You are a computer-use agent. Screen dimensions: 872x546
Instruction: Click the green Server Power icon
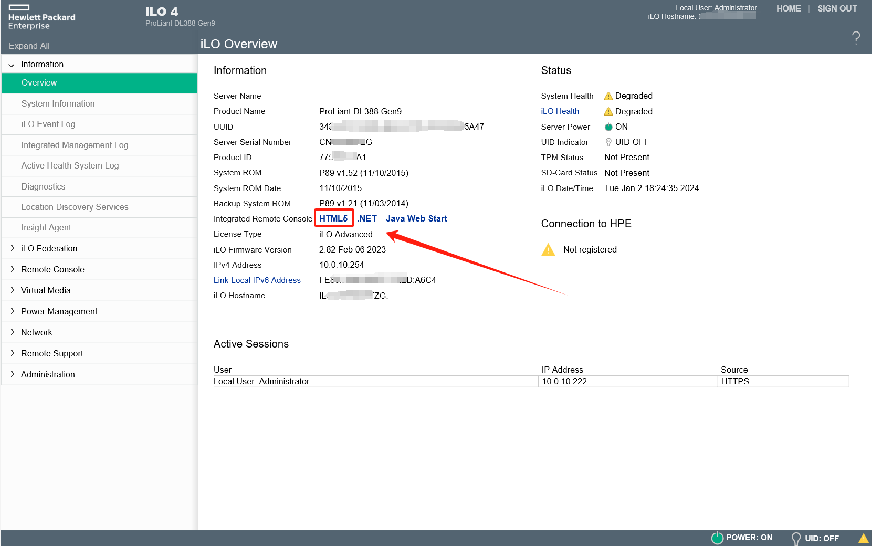[x=608, y=127]
